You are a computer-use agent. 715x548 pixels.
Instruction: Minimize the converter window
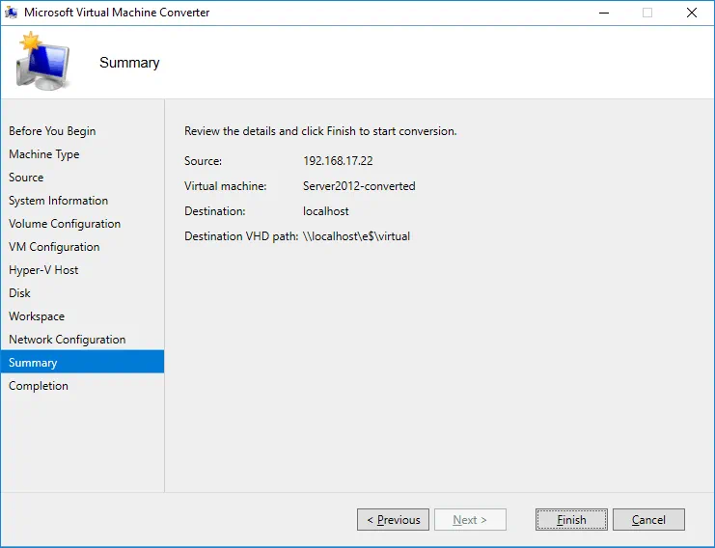coord(602,13)
